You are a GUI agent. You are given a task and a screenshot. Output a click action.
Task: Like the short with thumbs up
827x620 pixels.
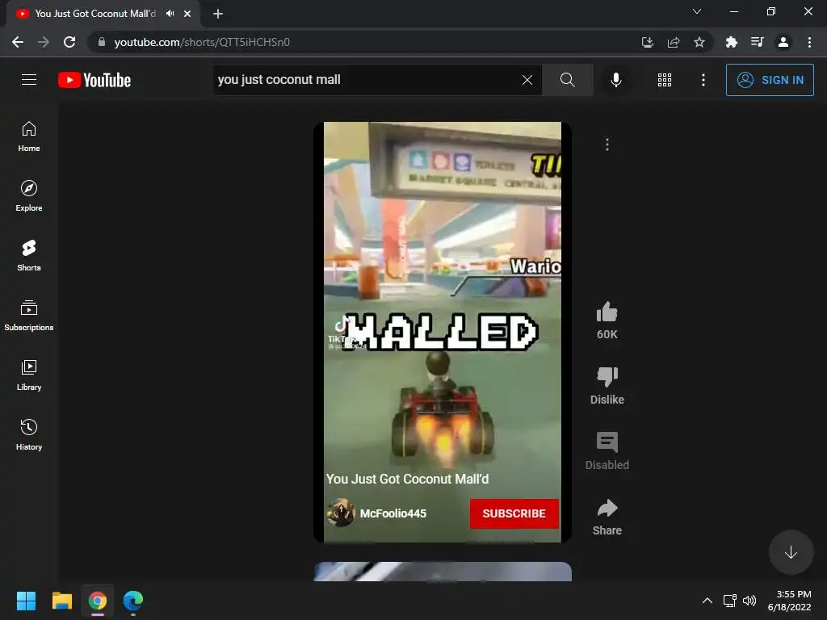click(x=607, y=312)
